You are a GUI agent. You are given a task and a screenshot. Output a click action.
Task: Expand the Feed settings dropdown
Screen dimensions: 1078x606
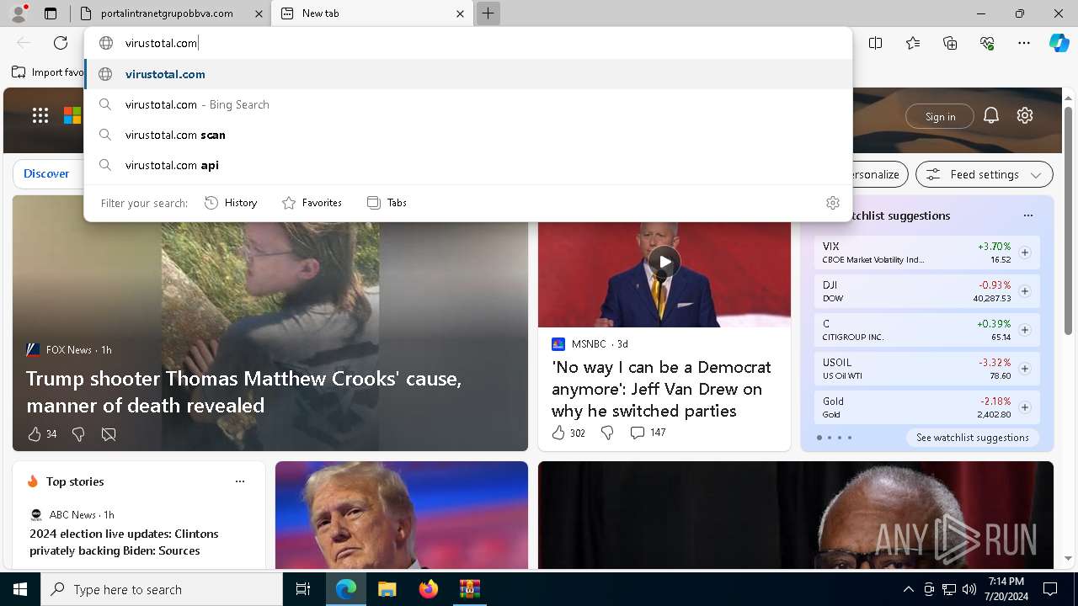coord(985,174)
